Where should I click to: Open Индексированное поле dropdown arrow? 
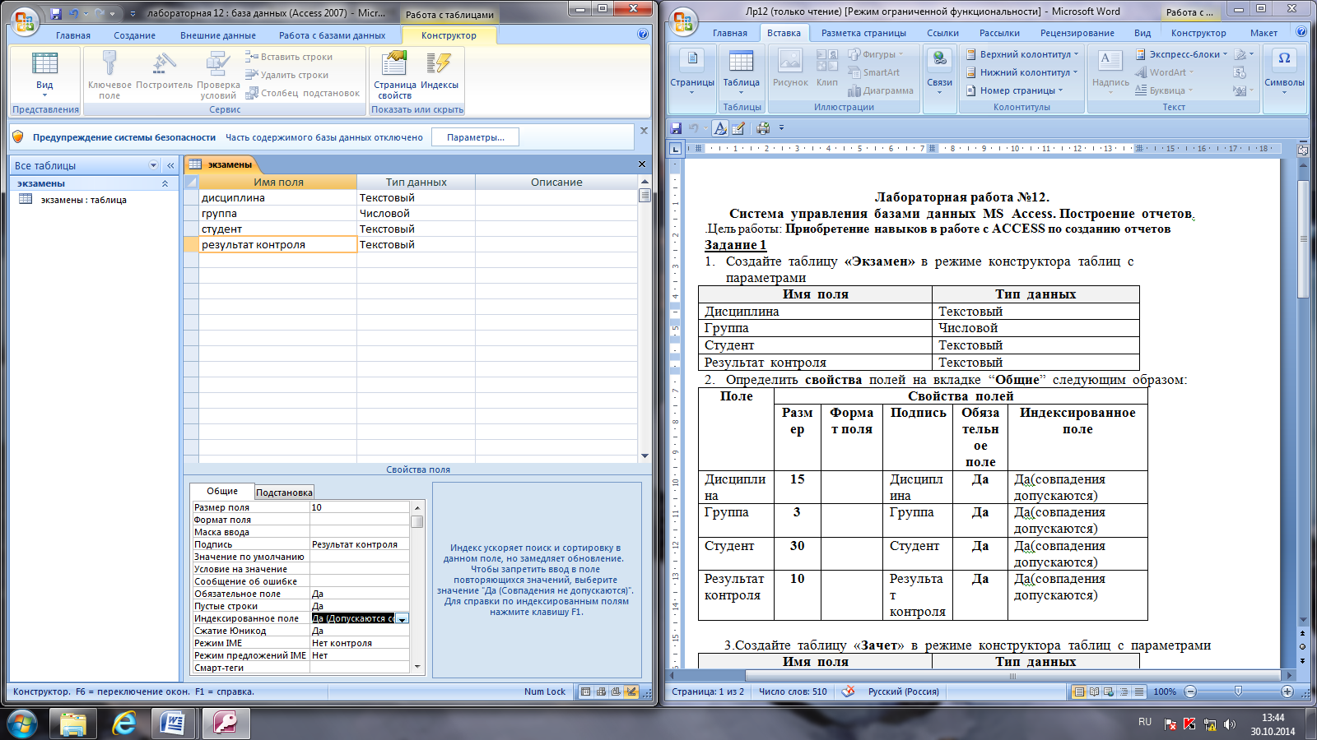403,618
